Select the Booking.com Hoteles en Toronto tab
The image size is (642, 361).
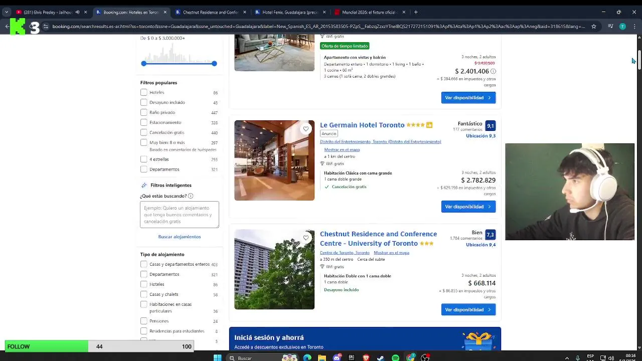(130, 12)
